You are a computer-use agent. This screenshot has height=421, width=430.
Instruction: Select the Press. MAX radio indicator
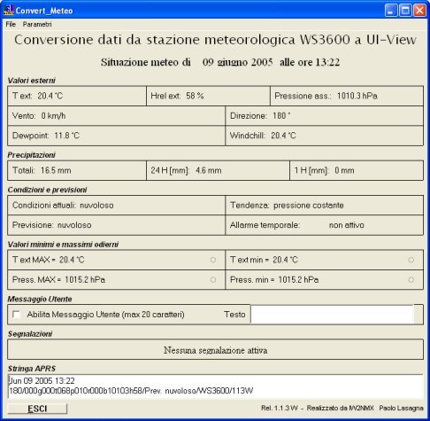[213, 279]
